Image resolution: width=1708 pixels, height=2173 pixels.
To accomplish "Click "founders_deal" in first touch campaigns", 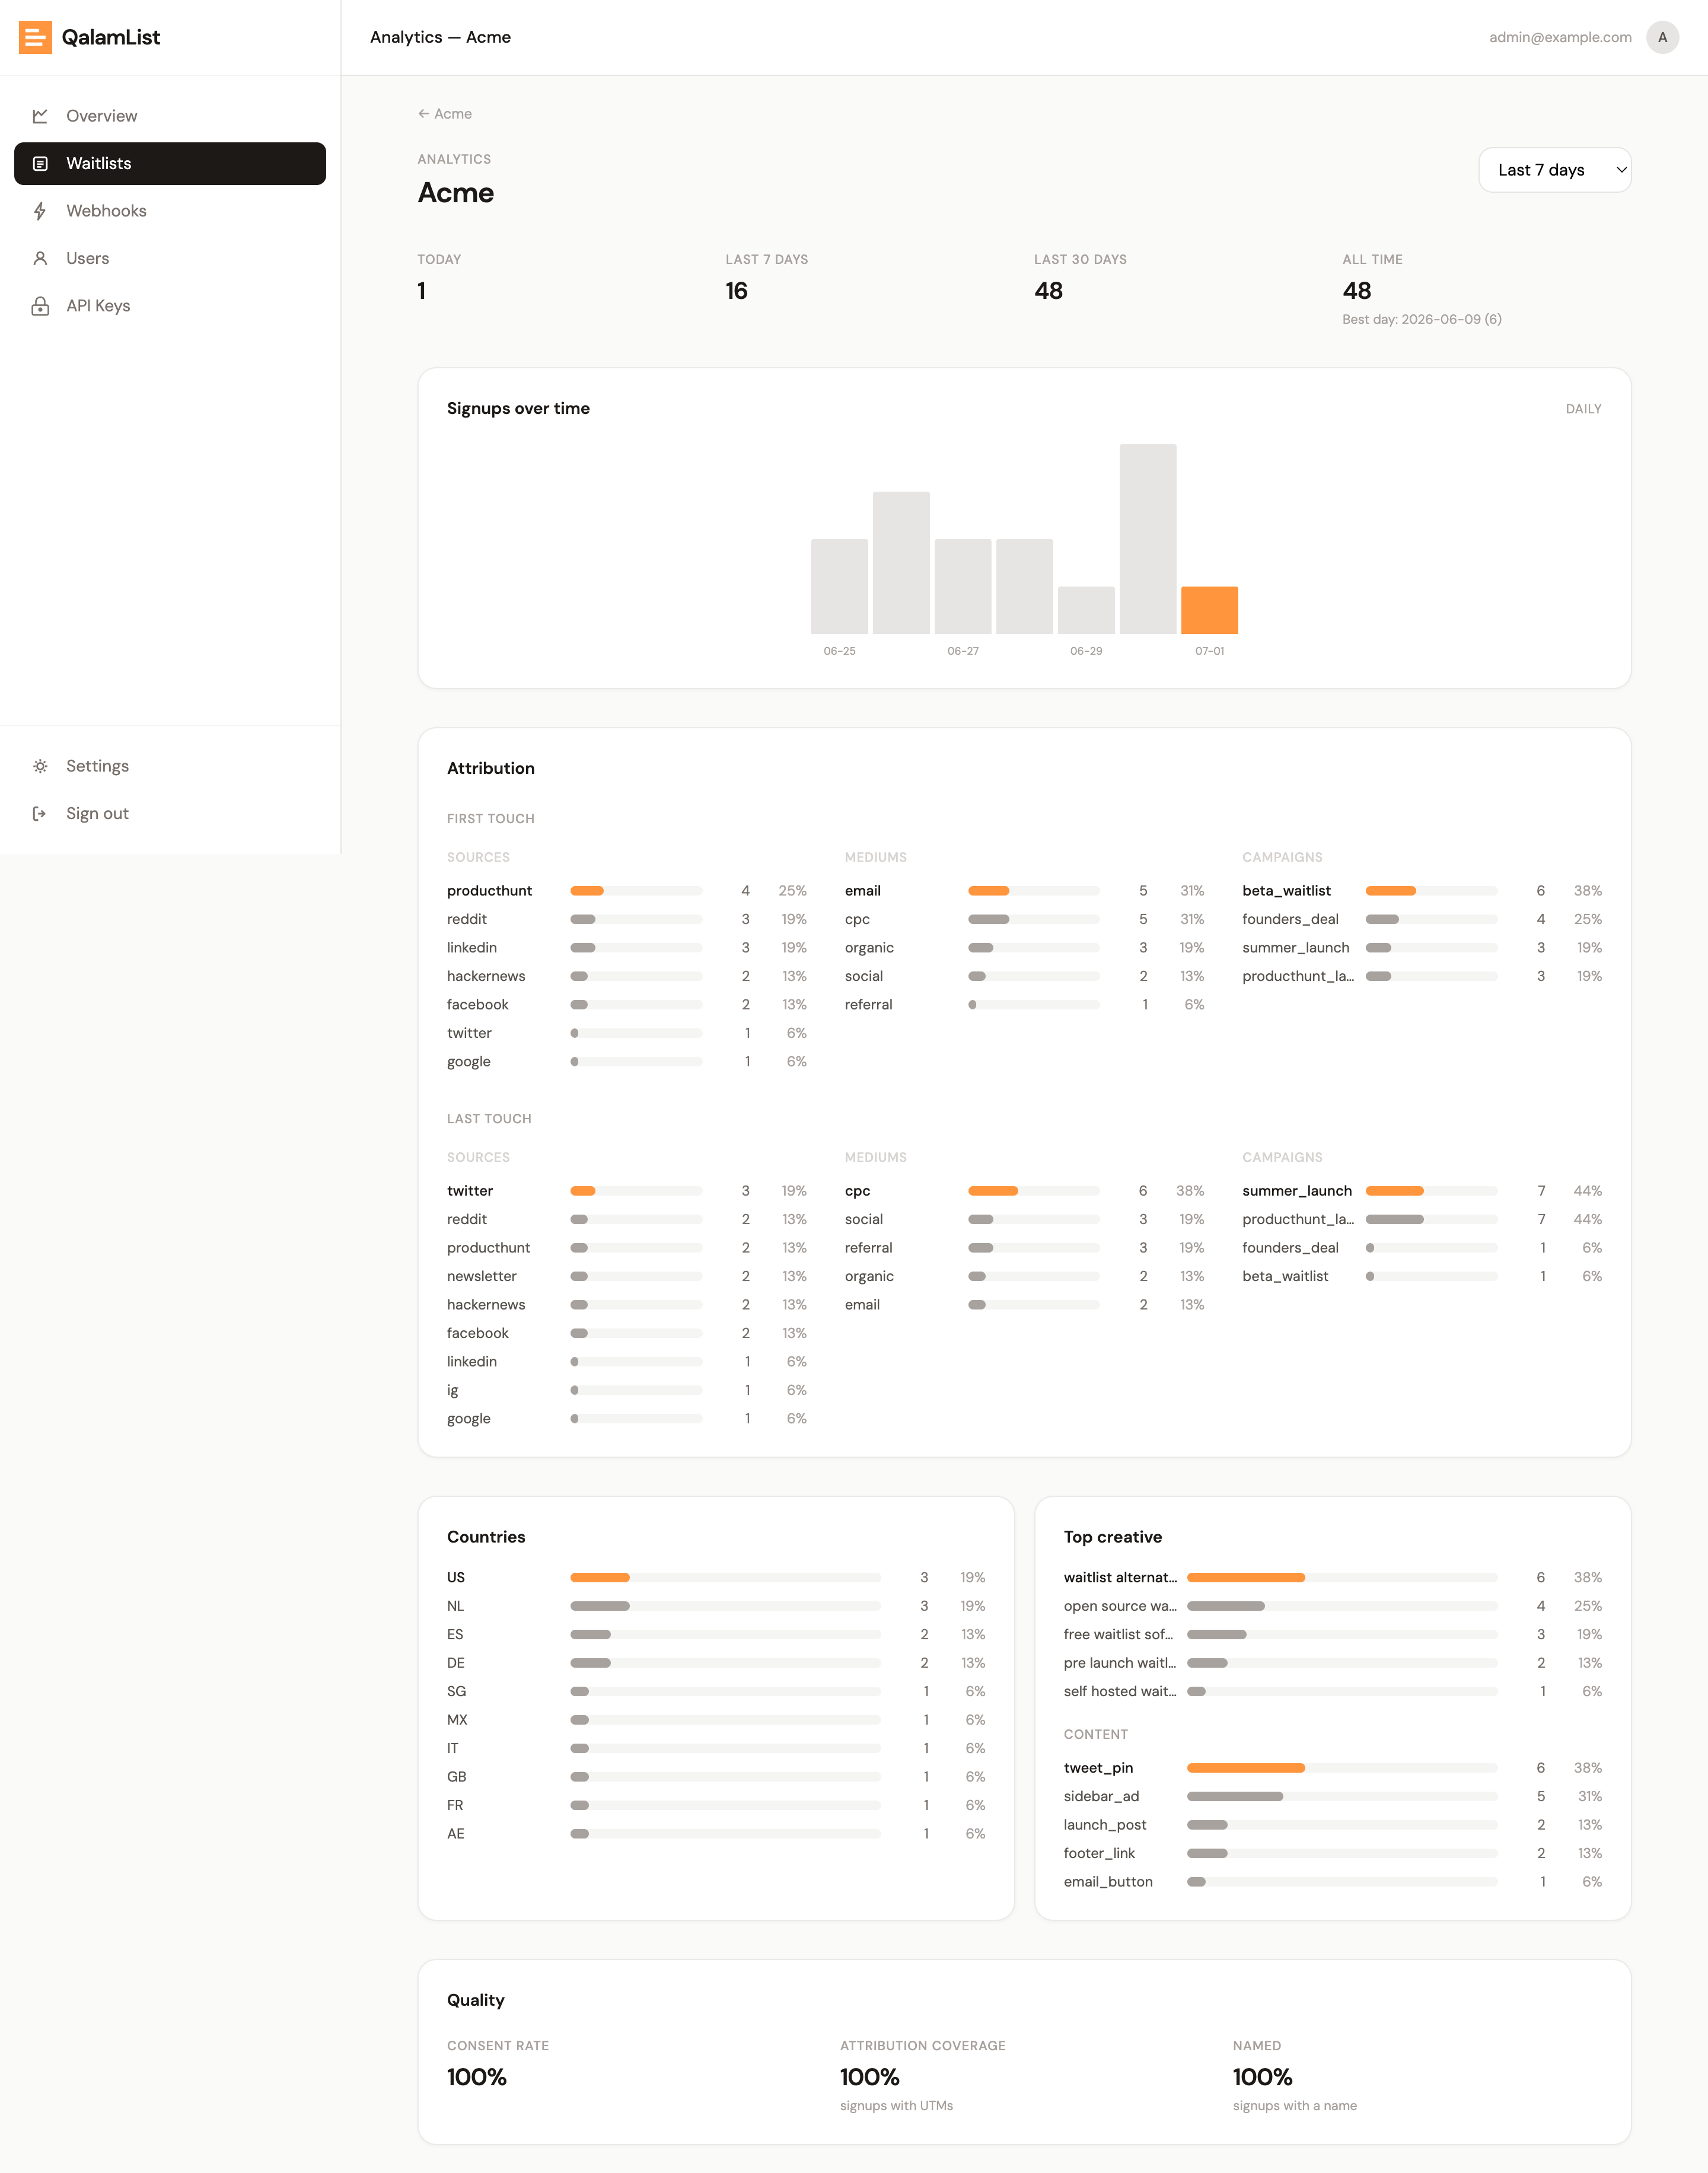I will [x=1290, y=919].
